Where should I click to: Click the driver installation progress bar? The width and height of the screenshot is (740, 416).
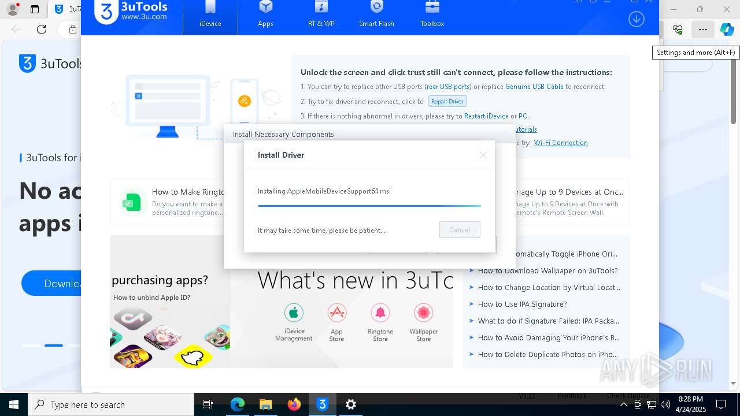coord(369,205)
